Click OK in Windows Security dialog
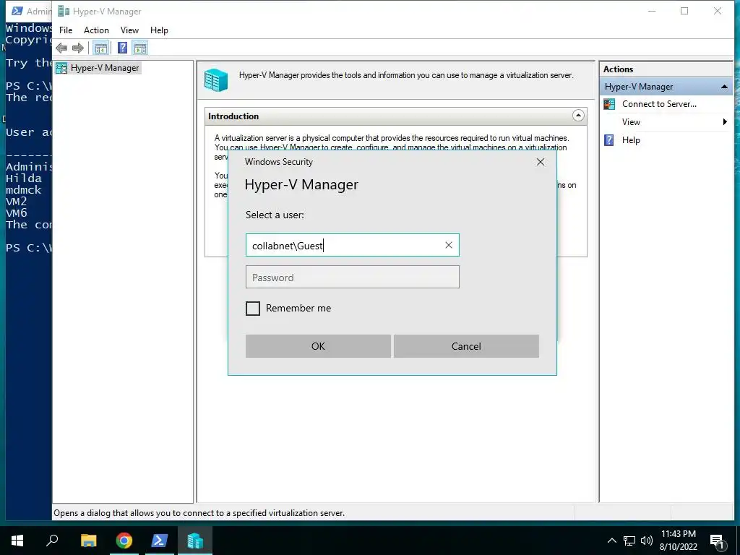The width and height of the screenshot is (740, 555). pos(318,346)
